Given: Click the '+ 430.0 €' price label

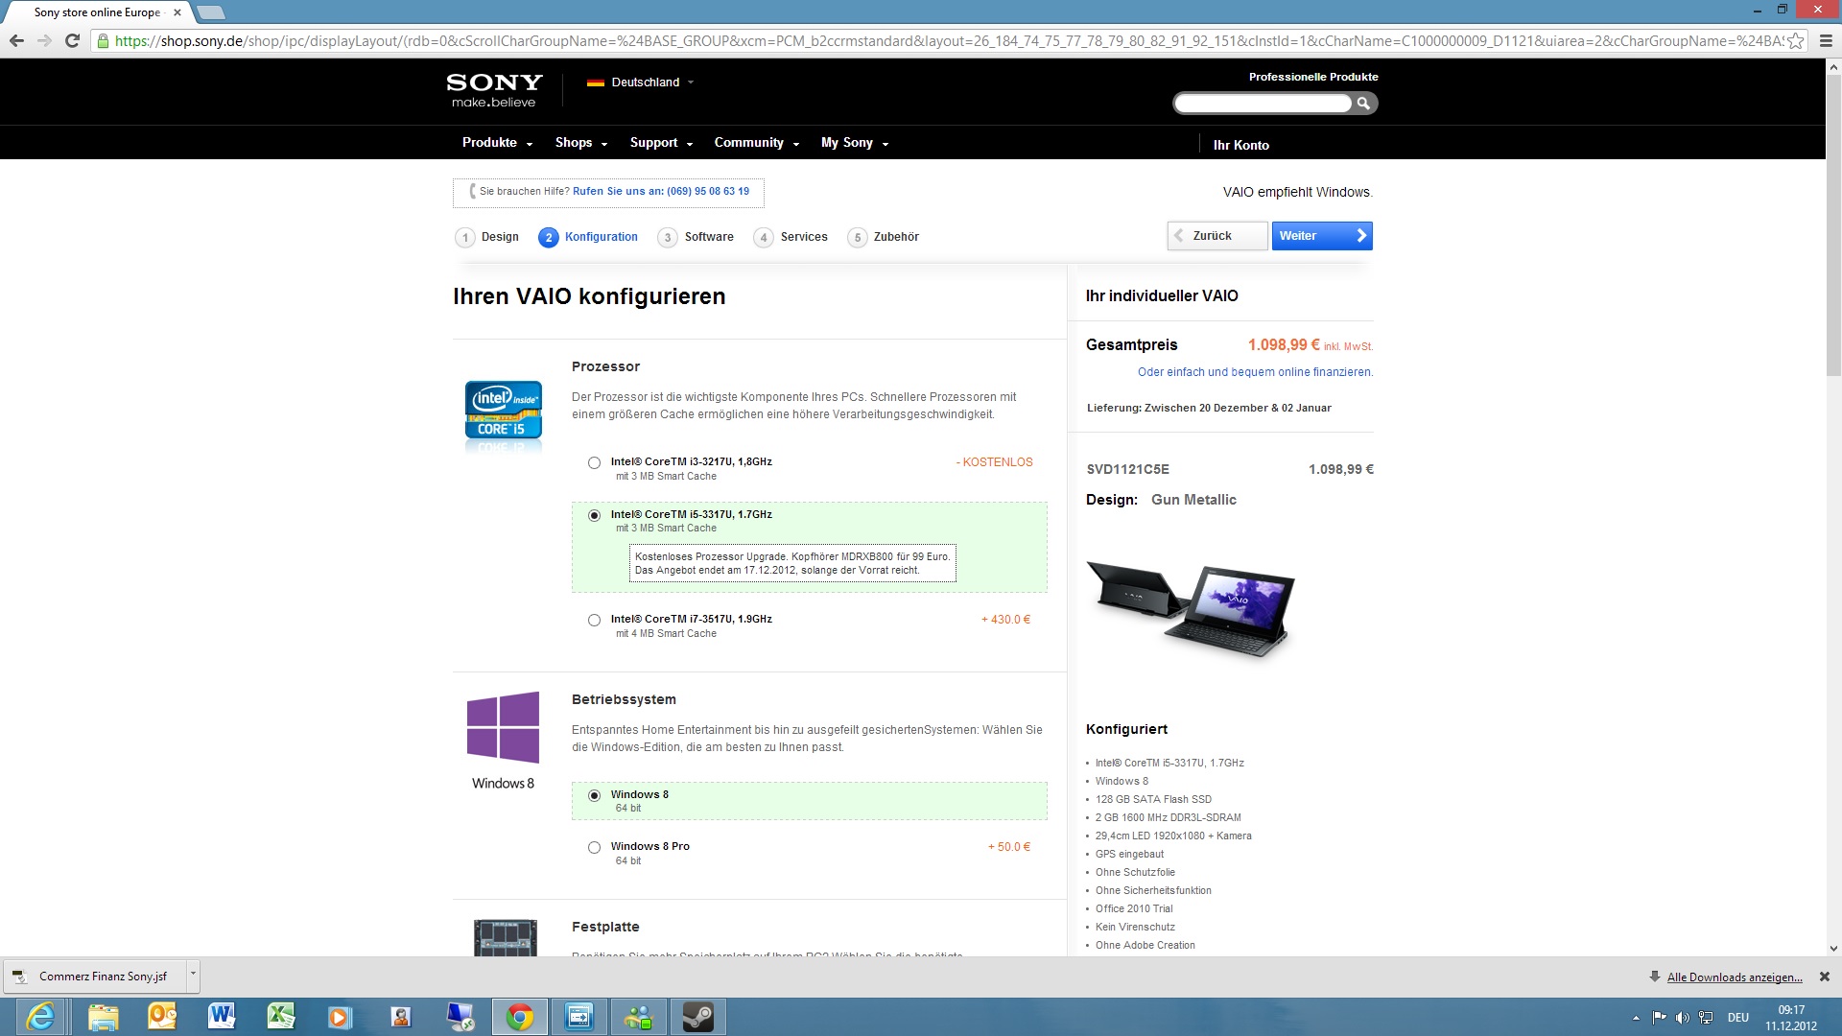Looking at the screenshot, I should tap(1005, 620).
